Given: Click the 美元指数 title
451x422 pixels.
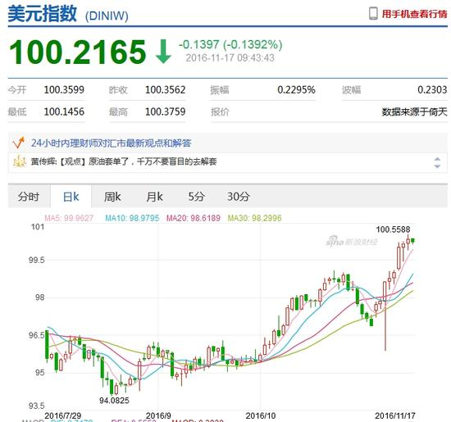Looking at the screenshot, I should [43, 13].
